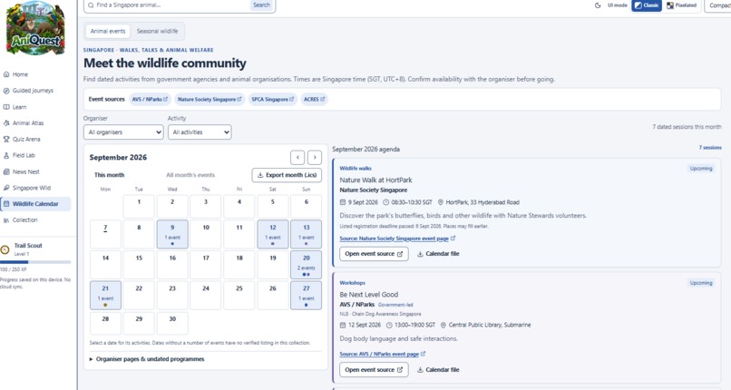Screen dimensions: 731x390
Task: Click the Government-led tag
Action: click(x=395, y=305)
